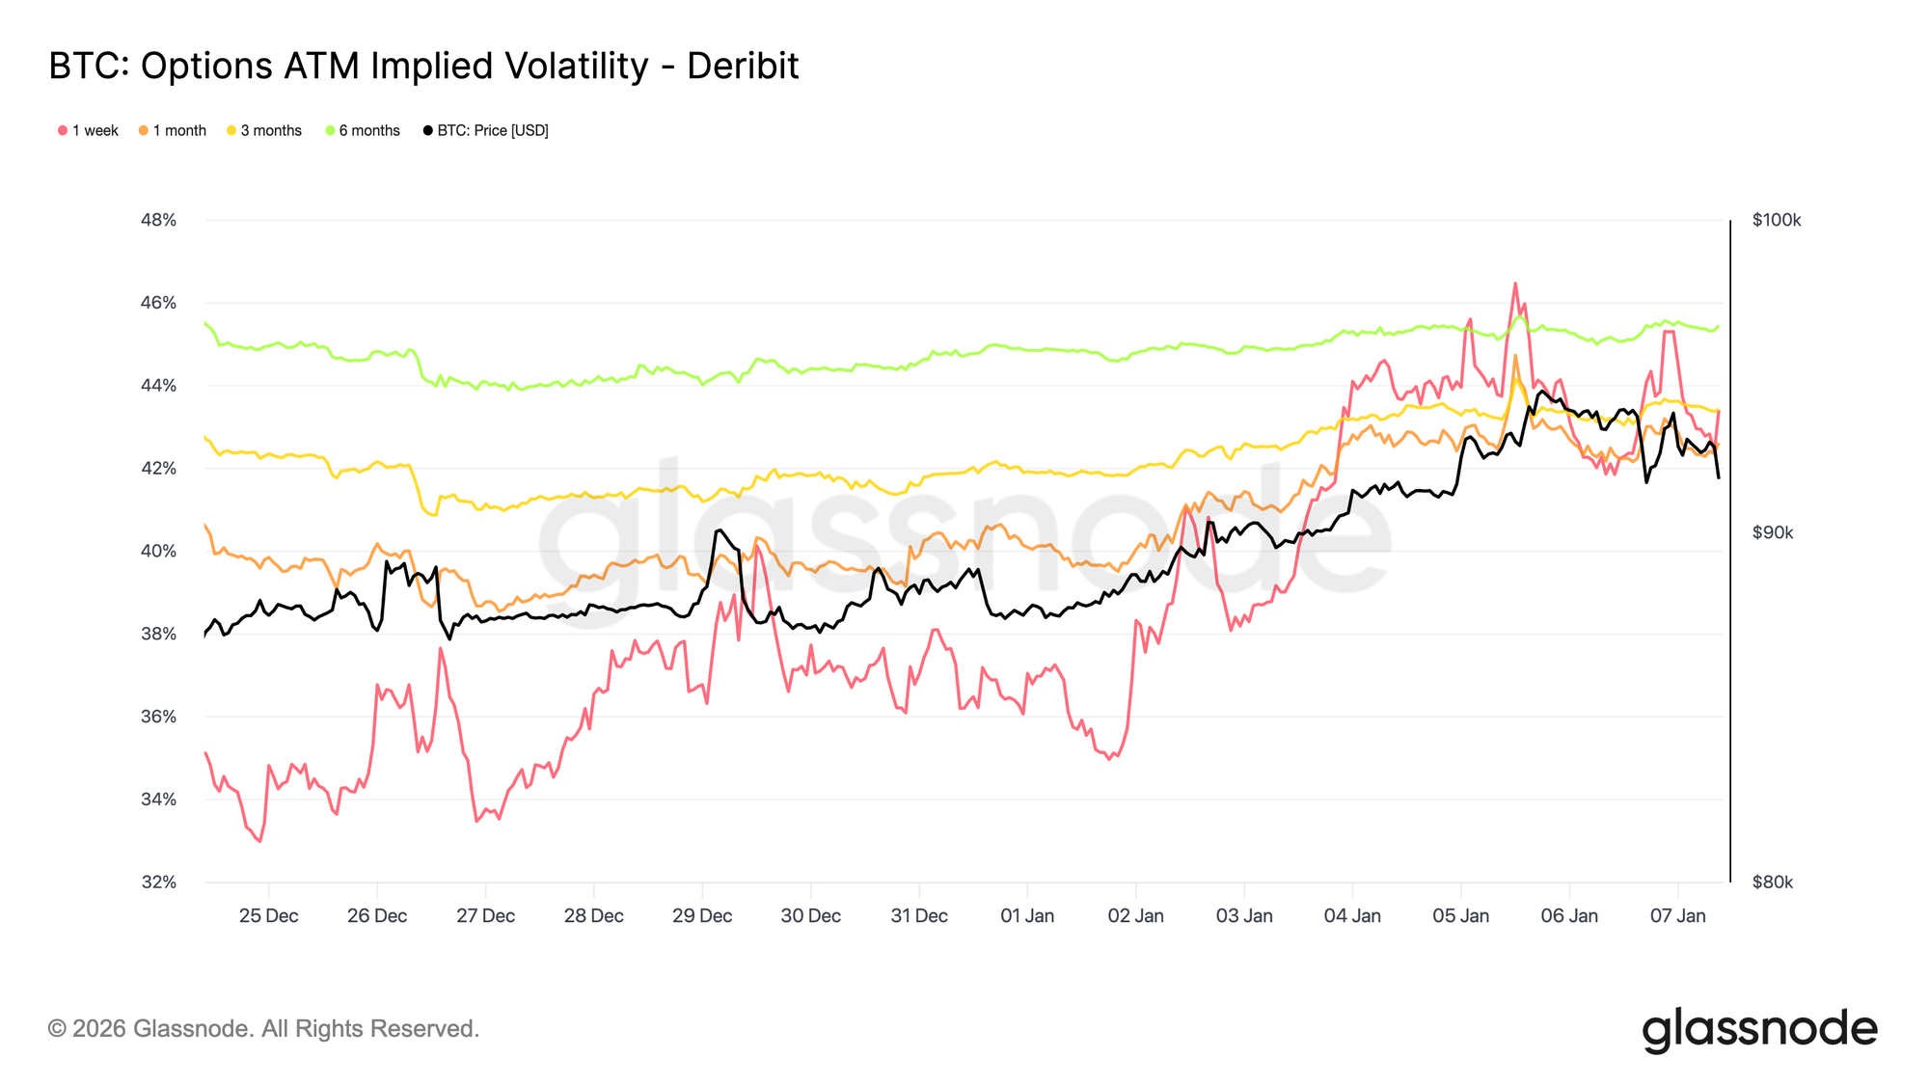Toggle the "6 months" legend label
Image resolution: width=1929 pixels, height=1085 pixels.
coord(369,131)
